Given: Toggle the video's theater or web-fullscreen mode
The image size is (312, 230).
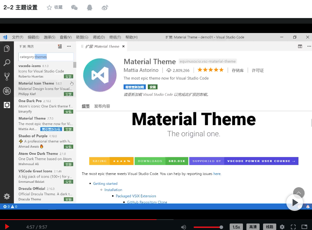Looking at the screenshot, I should [304, 227].
